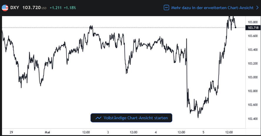The width and height of the screenshot is (261, 136).
Task: Click the +1.211 change value
Action: point(55,8)
